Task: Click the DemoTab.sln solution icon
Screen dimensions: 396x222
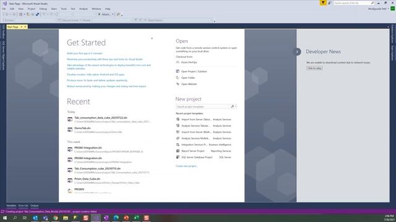Action: coord(70,129)
